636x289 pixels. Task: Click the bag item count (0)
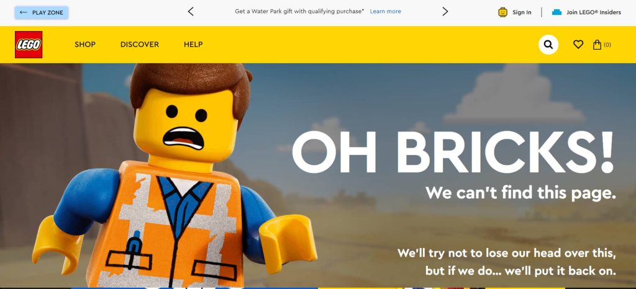pyautogui.click(x=607, y=45)
